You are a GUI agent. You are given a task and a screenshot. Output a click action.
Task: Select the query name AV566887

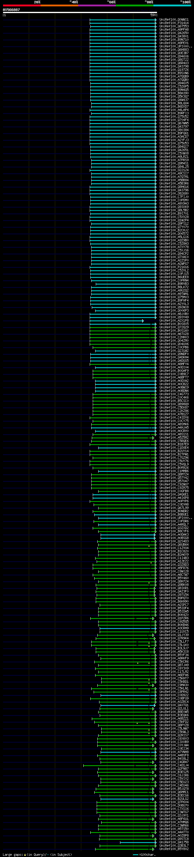point(11,10)
